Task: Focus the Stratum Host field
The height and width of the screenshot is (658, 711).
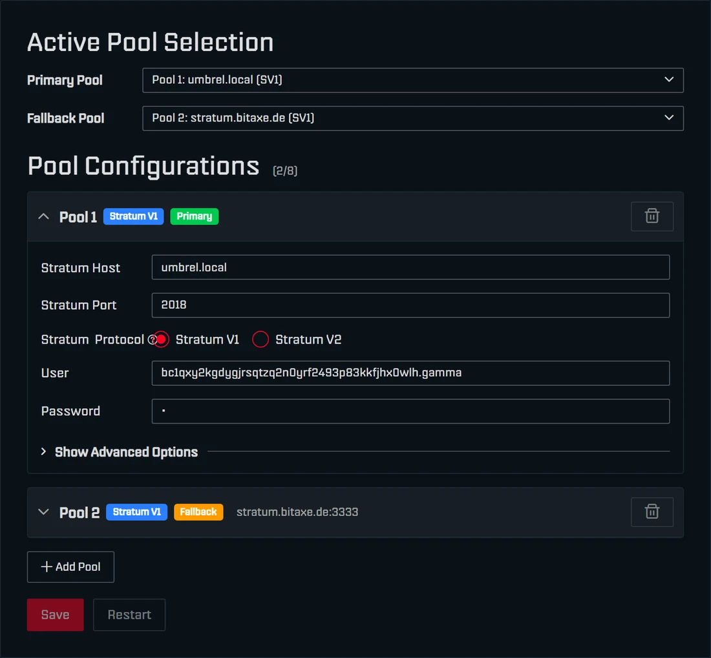Action: tap(410, 267)
